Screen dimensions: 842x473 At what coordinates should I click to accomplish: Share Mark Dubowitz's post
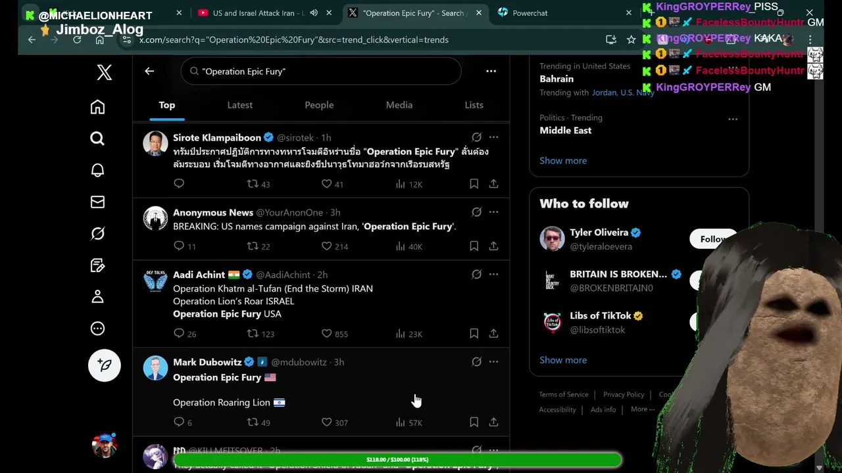493,422
